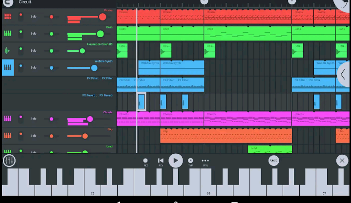Viewport: 351px width, 203px height.
Task: Start playback with the play button
Action: 176,161
